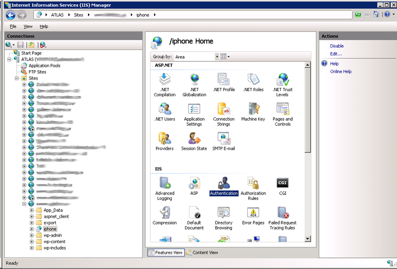Collapse the ATLAS server node

tap(9, 59)
